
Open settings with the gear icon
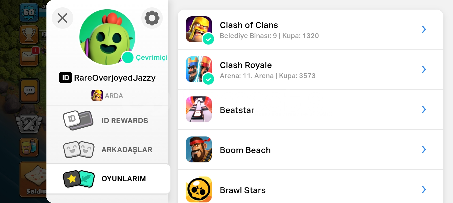[x=152, y=18]
